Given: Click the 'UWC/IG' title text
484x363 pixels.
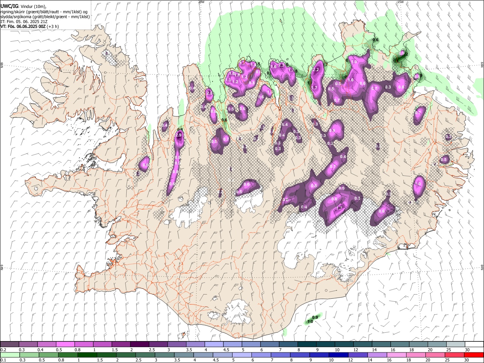Looking at the screenshot, I should click(9, 6).
